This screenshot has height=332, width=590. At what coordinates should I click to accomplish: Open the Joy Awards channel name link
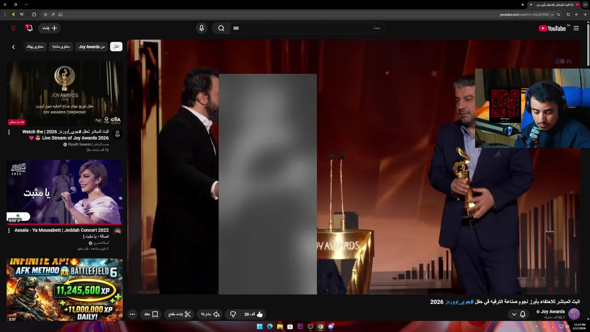(x=553, y=312)
